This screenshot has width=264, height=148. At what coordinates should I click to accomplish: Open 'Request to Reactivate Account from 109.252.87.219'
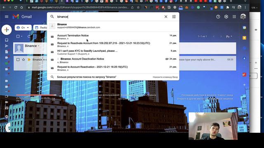(113, 44)
